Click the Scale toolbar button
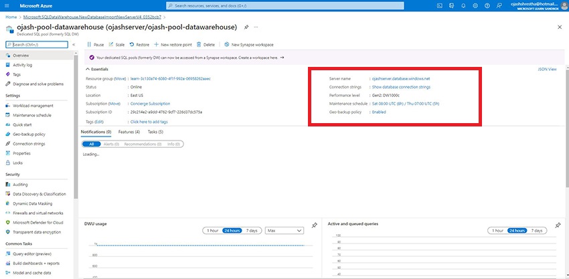This screenshot has height=279, width=569. 116,45
